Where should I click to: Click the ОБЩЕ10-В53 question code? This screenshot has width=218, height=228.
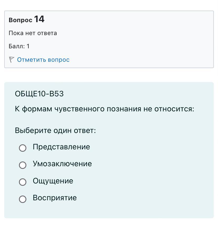[x=39, y=94]
